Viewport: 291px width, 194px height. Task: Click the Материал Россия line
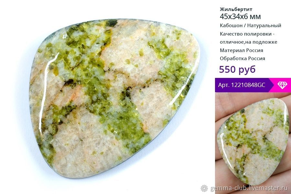[x=241, y=50]
